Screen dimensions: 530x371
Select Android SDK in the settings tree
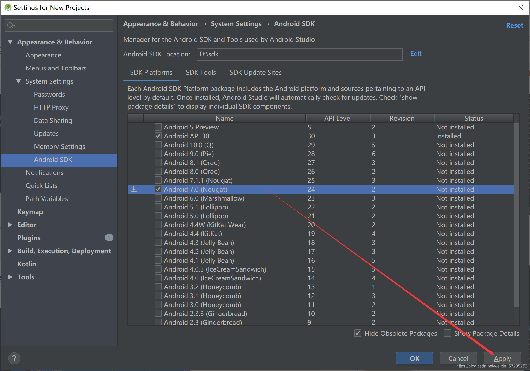59,160
